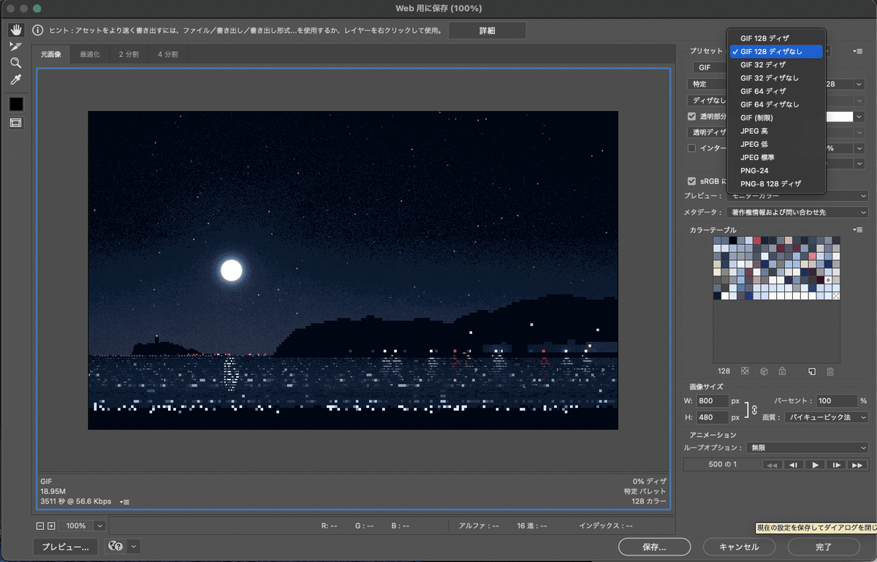The image size is (877, 562).
Task: Select the Hand tool
Action: [x=15, y=30]
